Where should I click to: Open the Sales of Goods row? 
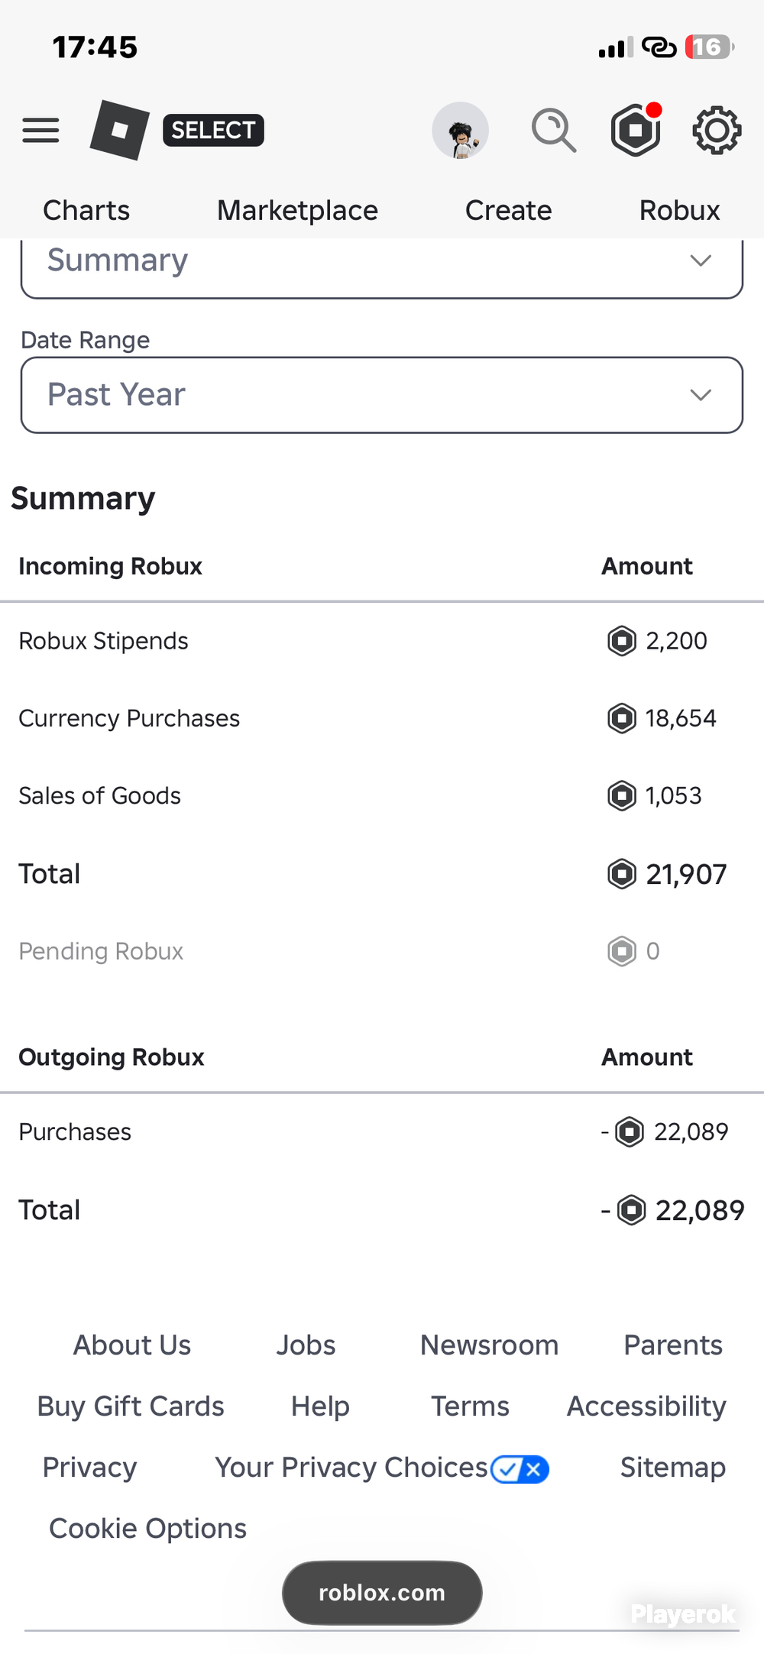tap(382, 796)
